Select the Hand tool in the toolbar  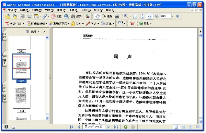[98, 16]
